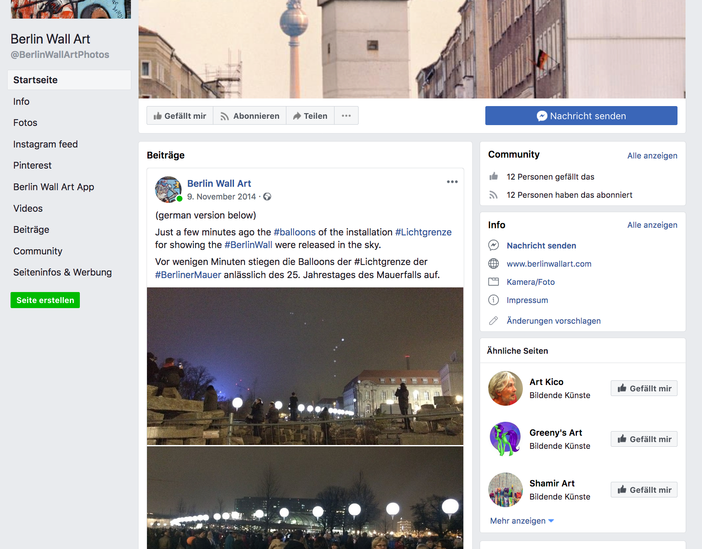Open www.berlinwallart.com link

tap(549, 264)
